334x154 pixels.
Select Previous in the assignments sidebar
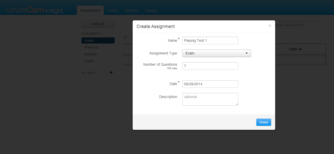91,47
